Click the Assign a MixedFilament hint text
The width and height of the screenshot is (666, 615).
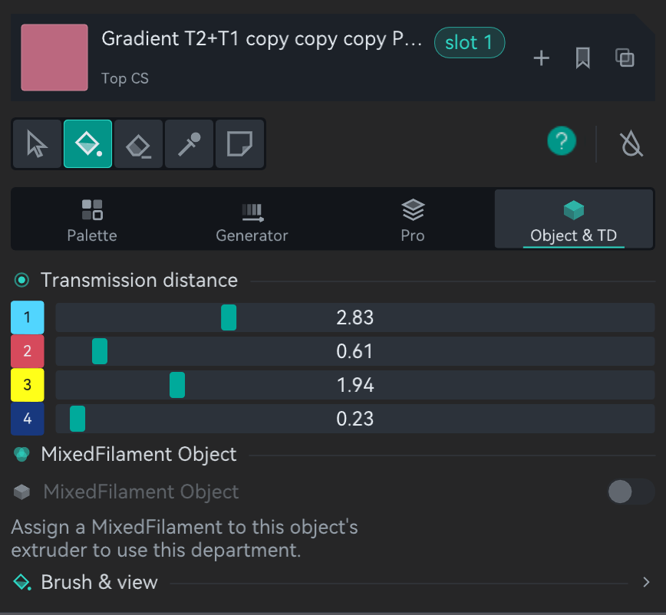(184, 538)
